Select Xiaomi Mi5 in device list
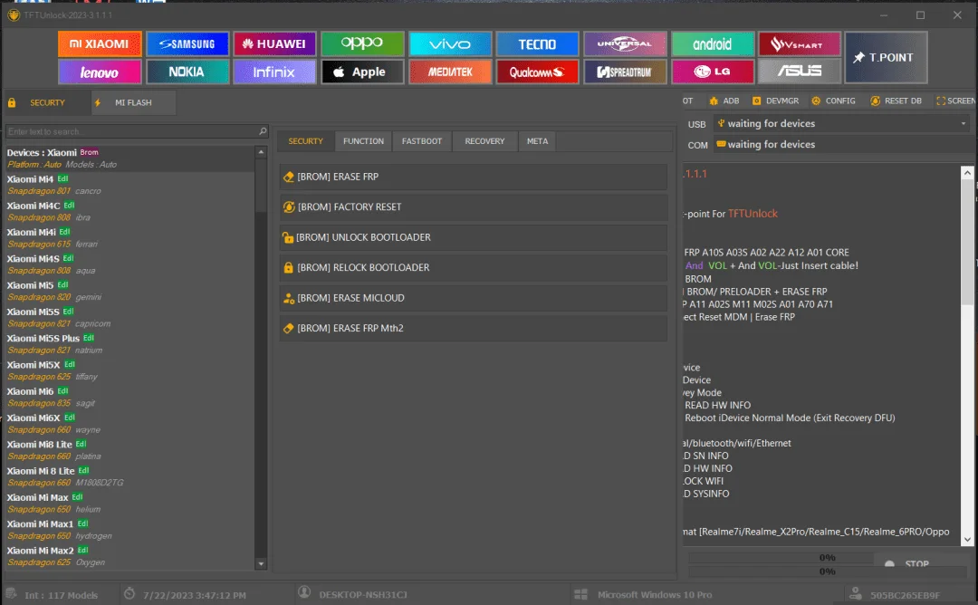This screenshot has width=978, height=605. click(x=129, y=291)
